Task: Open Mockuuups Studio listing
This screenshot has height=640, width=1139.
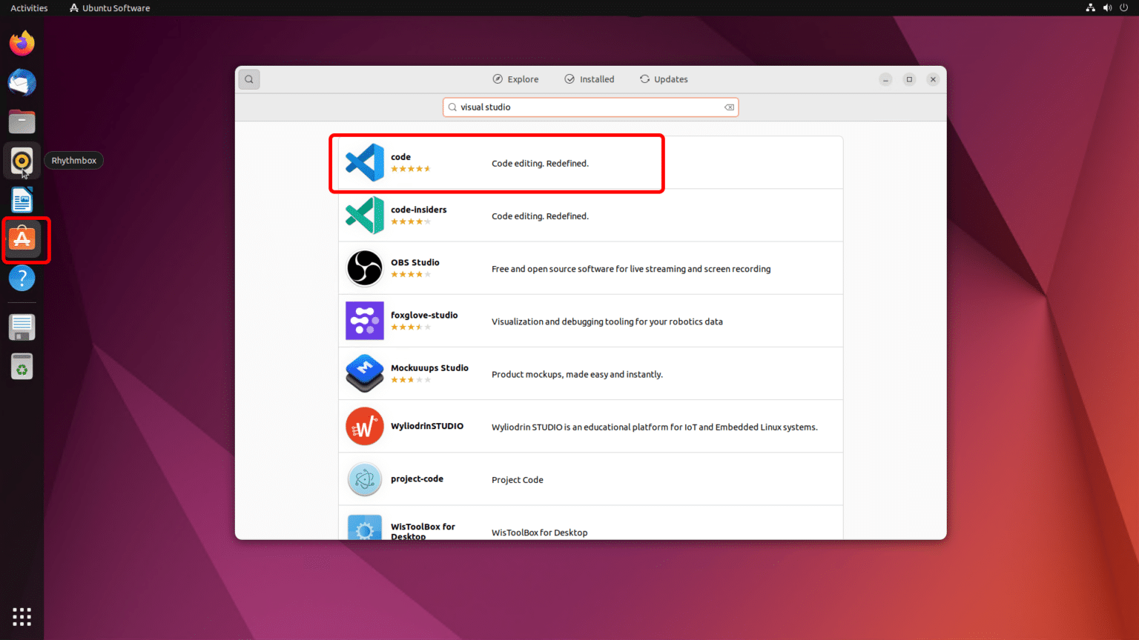Action: coord(590,373)
